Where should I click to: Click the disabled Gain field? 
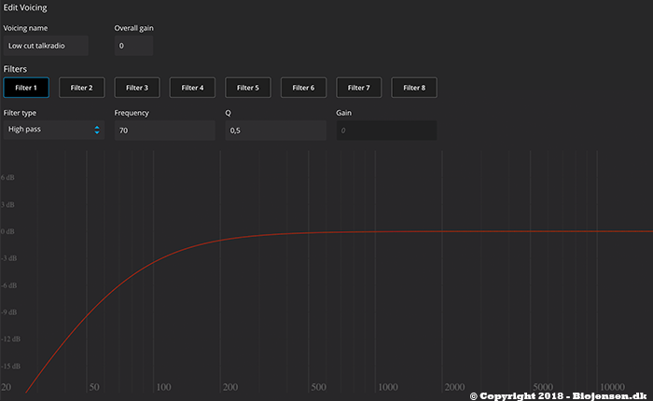click(x=386, y=131)
